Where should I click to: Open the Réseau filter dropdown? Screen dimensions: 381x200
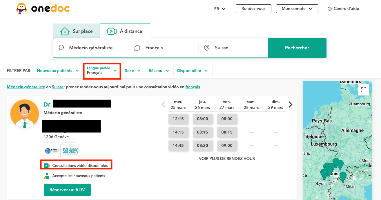(159, 71)
